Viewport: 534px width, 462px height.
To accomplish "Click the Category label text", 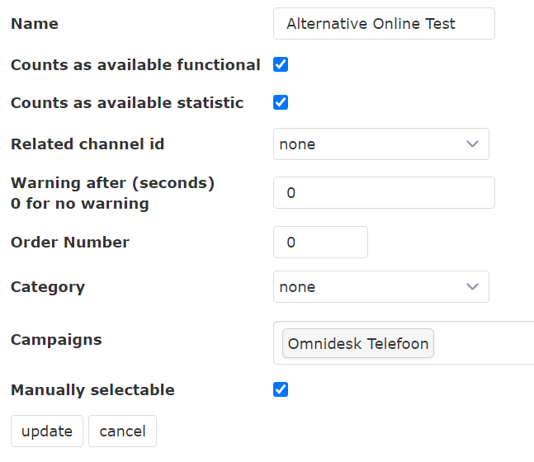I will 48,287.
